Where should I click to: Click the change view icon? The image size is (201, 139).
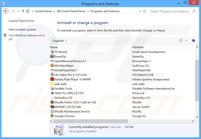[181, 40]
